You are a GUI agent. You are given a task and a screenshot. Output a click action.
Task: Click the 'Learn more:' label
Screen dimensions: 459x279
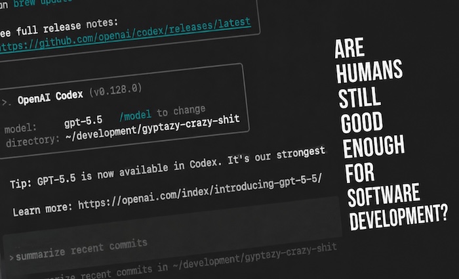pyautogui.click(x=43, y=209)
